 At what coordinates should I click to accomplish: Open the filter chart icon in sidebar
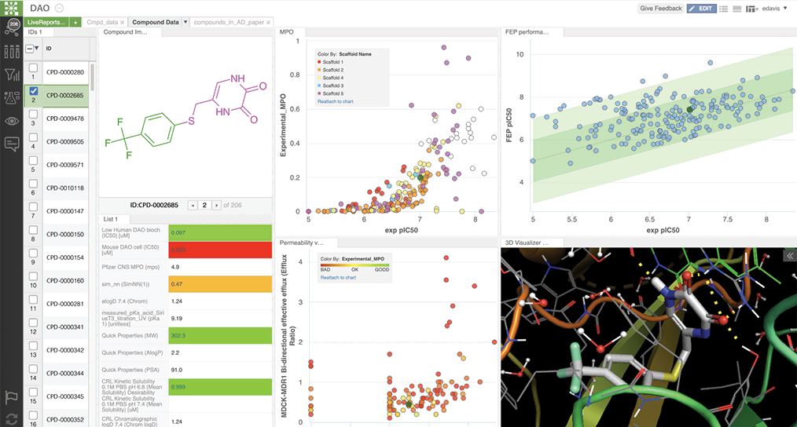[13, 75]
